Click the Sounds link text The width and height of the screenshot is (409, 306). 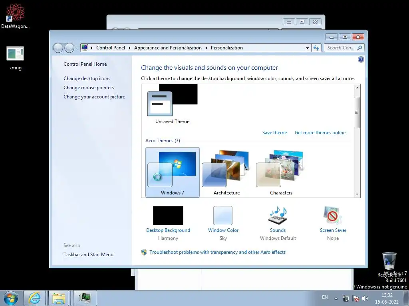pyautogui.click(x=278, y=230)
